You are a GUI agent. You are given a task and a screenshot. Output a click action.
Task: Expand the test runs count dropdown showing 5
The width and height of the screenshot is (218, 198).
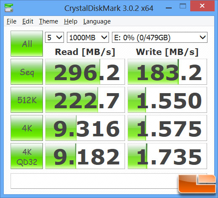point(54,37)
